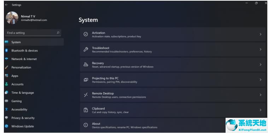Image resolution: width=268 pixels, height=133 pixels.
Task: Open the Gaming section
Action: tap(16, 101)
